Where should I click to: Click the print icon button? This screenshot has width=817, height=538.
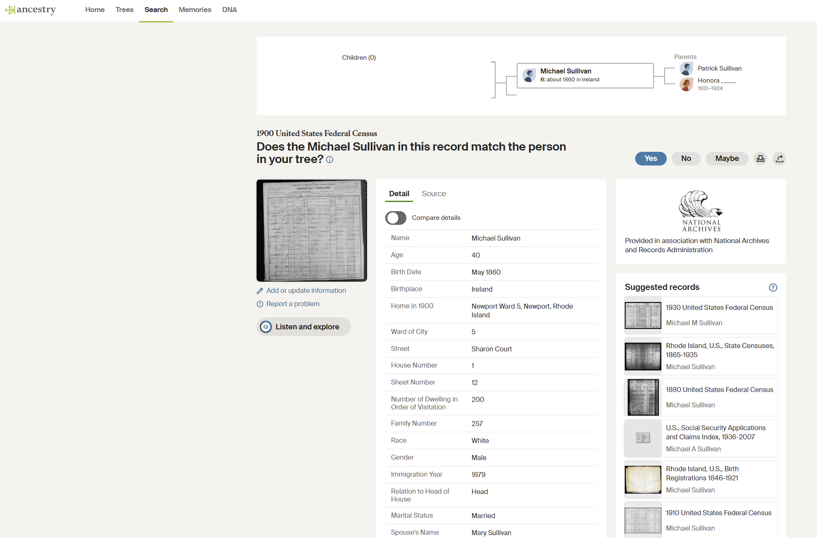tap(760, 158)
